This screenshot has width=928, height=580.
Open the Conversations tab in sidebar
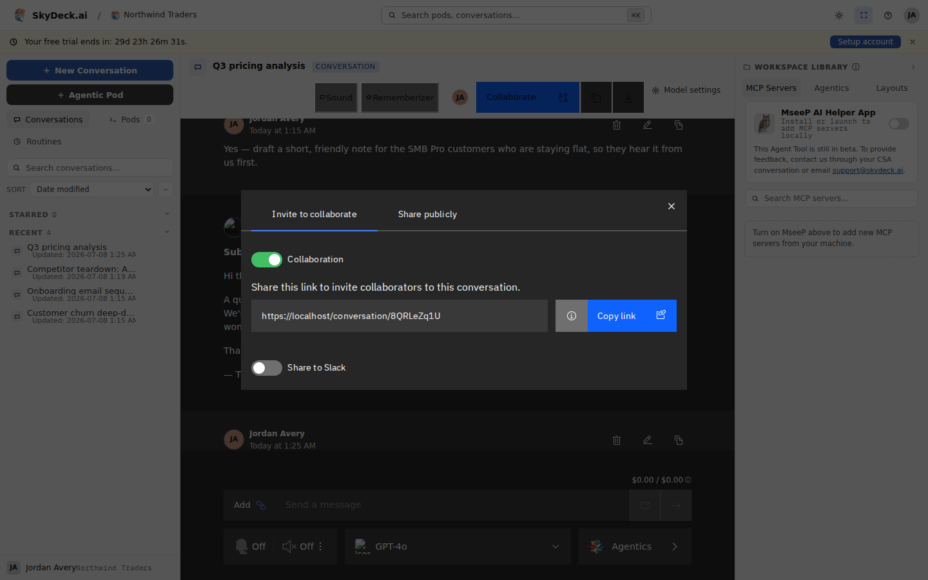(48, 119)
